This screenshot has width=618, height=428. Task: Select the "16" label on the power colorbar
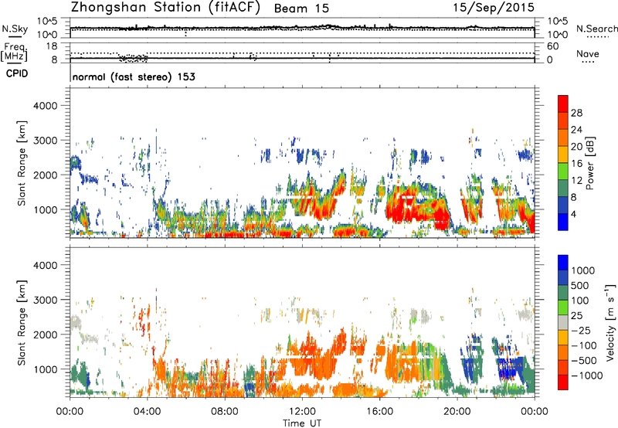tap(576, 164)
